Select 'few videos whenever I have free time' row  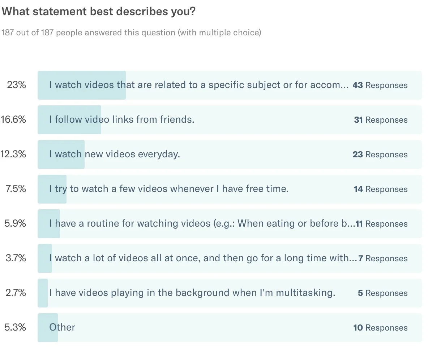pos(230,189)
